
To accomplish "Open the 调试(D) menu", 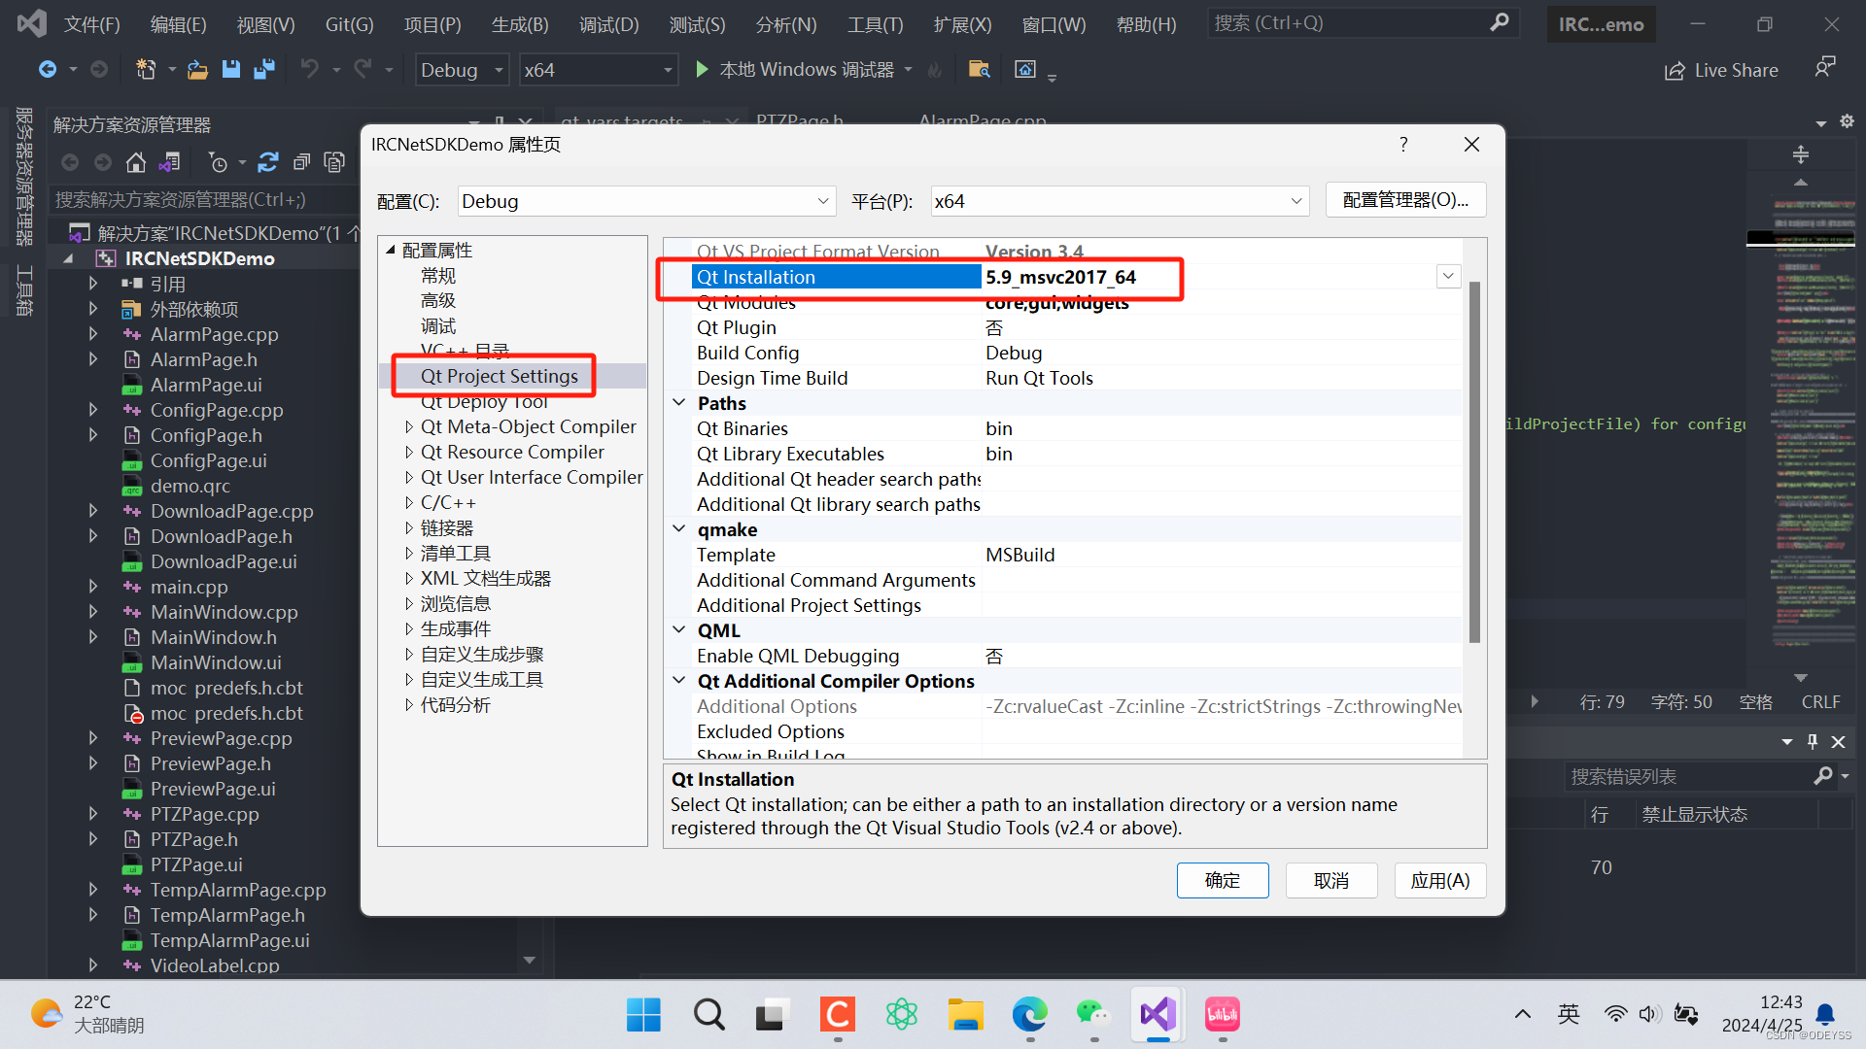I will 608,24.
